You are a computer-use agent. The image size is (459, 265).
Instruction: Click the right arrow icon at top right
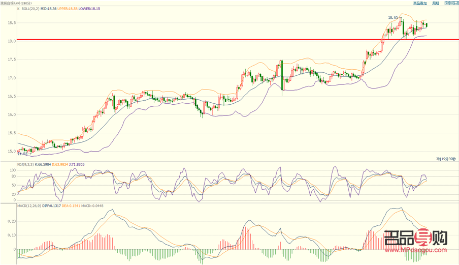point(451,3)
